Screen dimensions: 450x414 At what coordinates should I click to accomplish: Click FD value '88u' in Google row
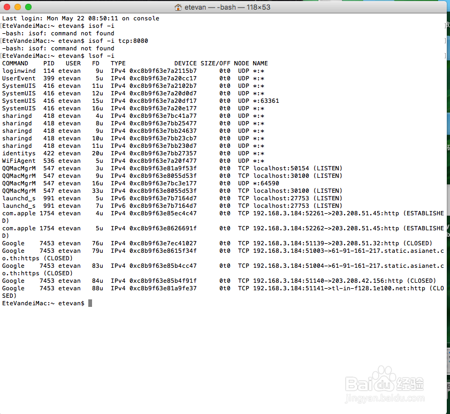[x=97, y=288]
